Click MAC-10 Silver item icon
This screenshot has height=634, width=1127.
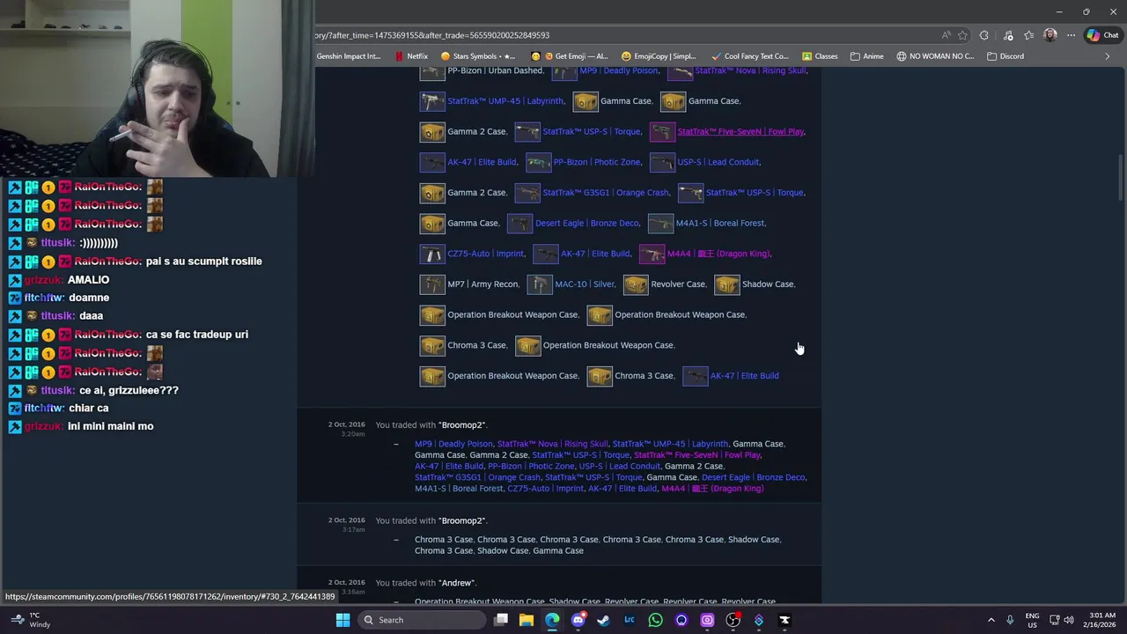[540, 284]
